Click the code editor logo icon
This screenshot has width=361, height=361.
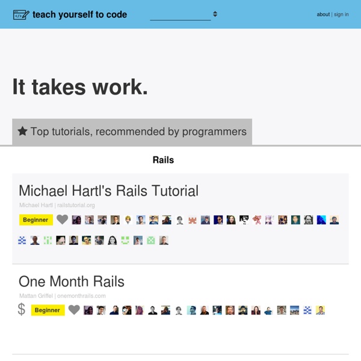coord(21,15)
